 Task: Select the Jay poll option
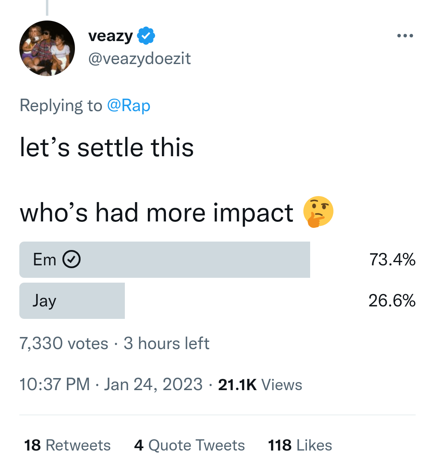(x=72, y=301)
